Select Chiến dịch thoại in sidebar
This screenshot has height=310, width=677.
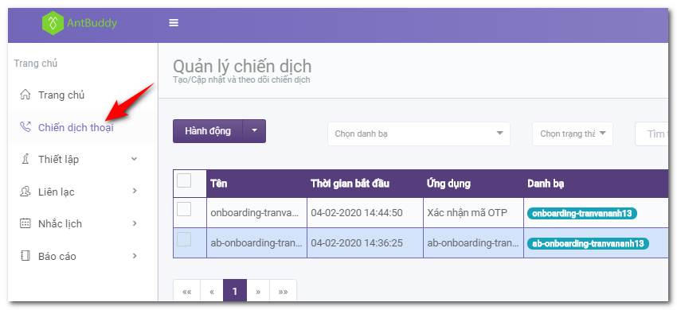pos(76,128)
